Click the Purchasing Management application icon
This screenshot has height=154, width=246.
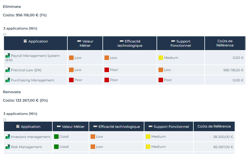click(x=8, y=80)
